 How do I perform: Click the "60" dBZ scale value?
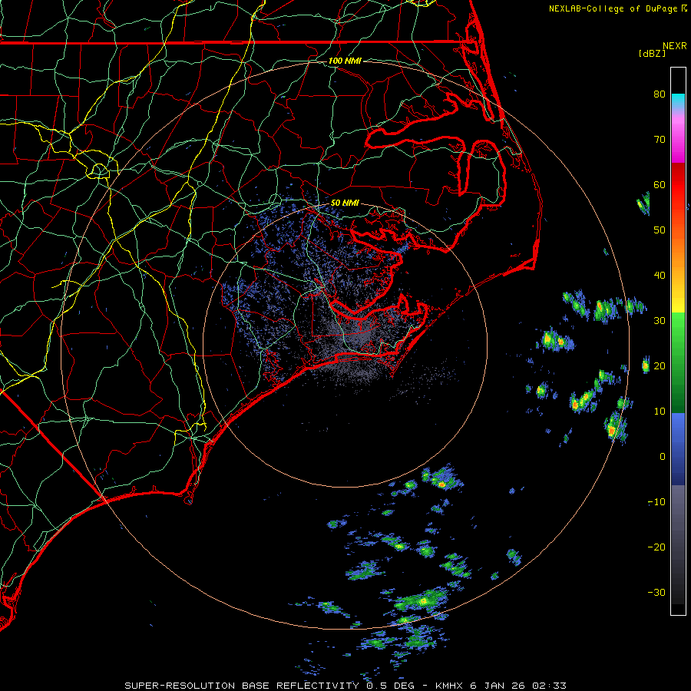coord(660,184)
